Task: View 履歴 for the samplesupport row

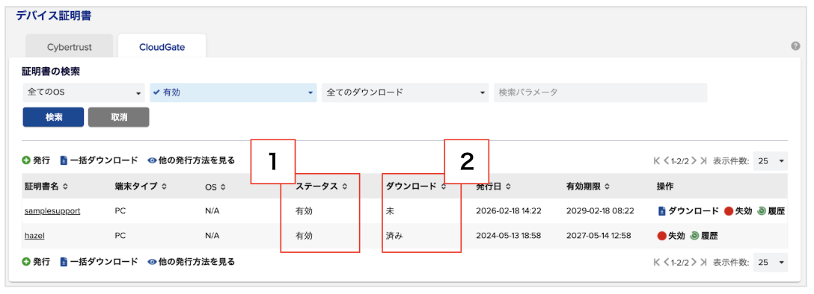Action: point(771,210)
